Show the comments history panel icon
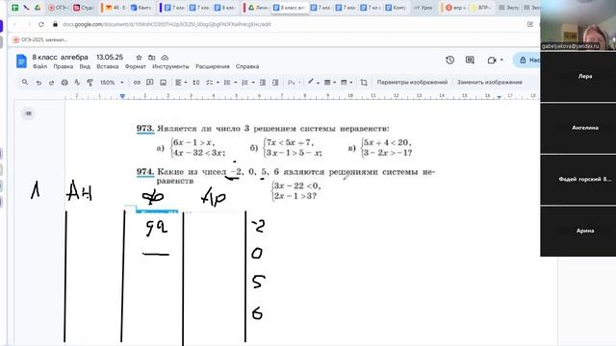 470,60
